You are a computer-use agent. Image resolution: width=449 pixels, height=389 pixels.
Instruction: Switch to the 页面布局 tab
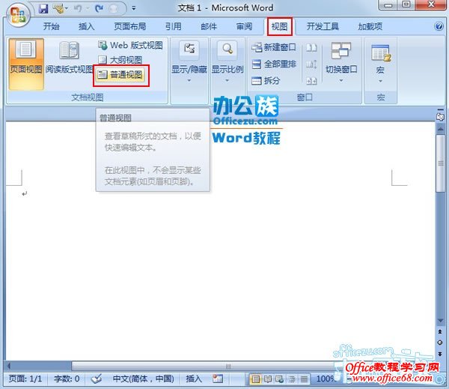click(130, 26)
